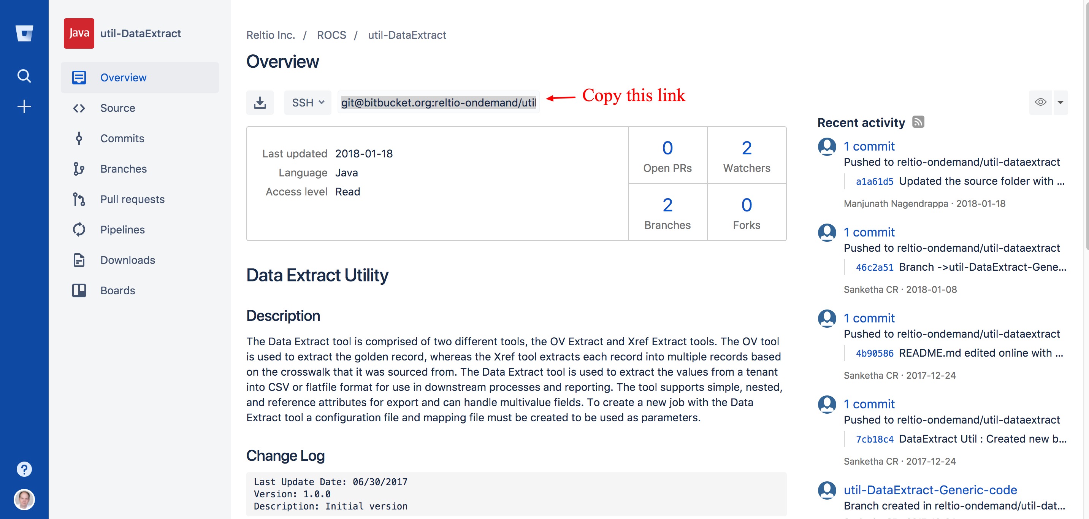The height and width of the screenshot is (519, 1089).
Task: Open the 1 commit link above 7cb18c4
Action: pyautogui.click(x=869, y=403)
